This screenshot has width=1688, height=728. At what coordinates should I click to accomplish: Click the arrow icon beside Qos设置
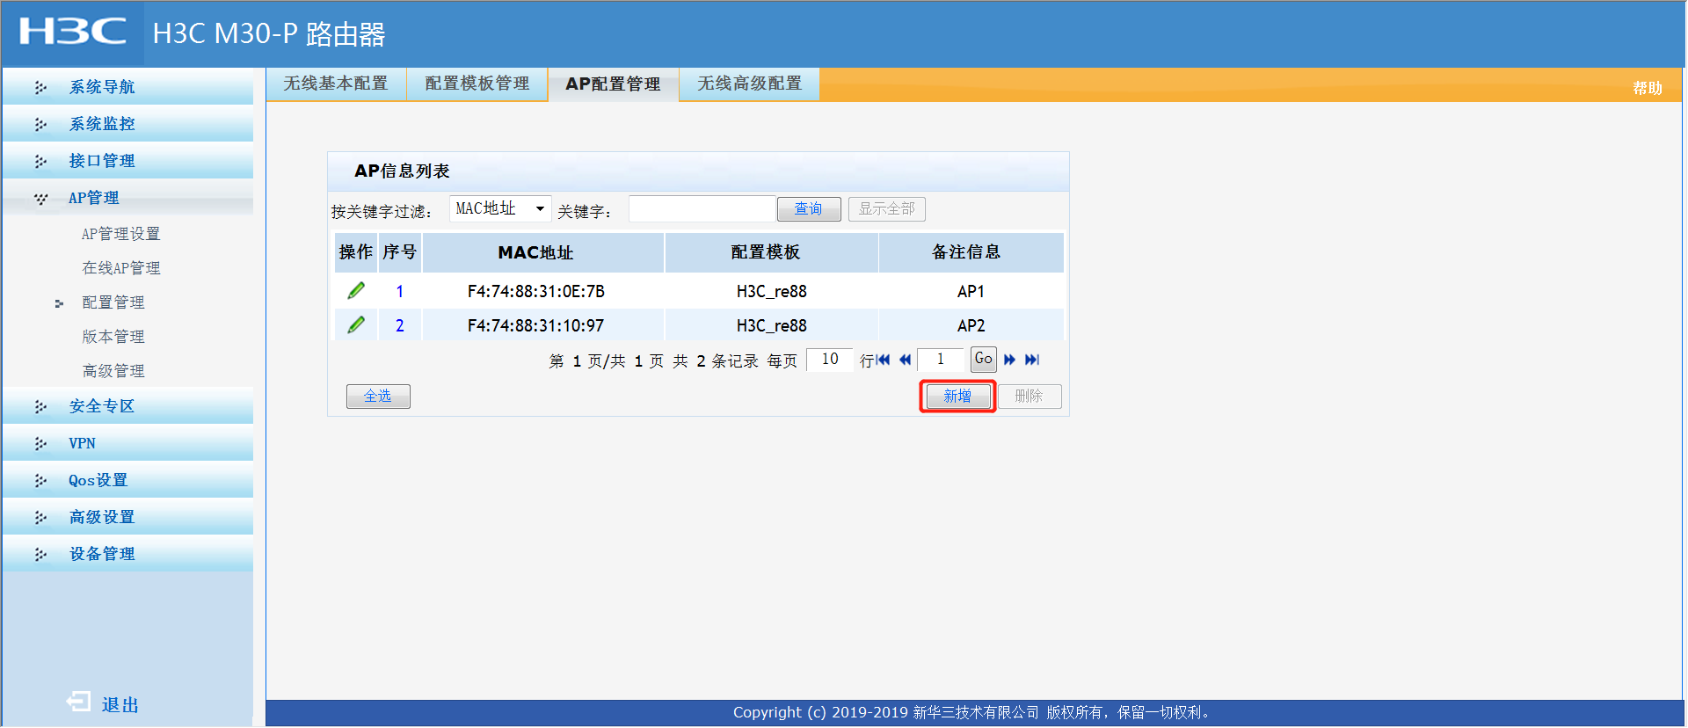40,480
